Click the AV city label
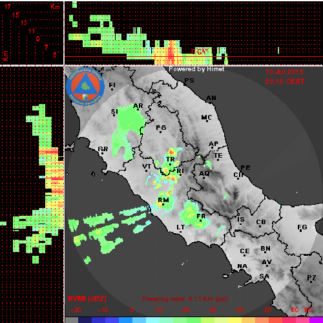 [267, 262]
